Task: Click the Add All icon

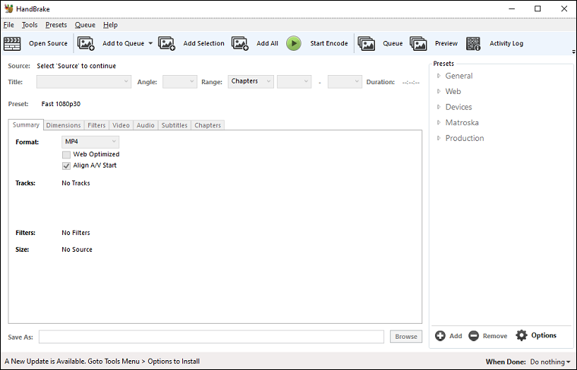Action: [240, 43]
